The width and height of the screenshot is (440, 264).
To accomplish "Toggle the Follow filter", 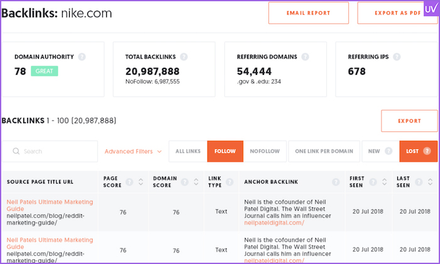I will pos(225,151).
